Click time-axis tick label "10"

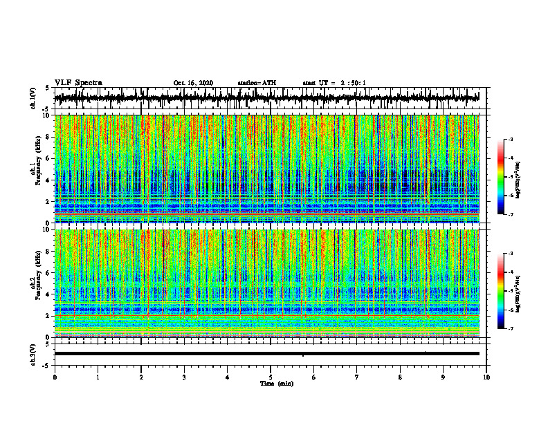pos(486,377)
